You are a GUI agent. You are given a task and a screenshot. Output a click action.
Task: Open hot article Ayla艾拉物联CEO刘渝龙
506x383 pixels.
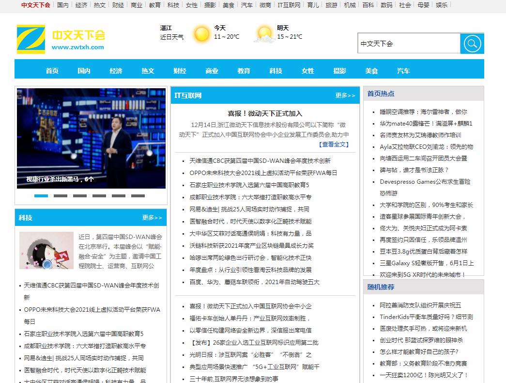tap(426, 147)
